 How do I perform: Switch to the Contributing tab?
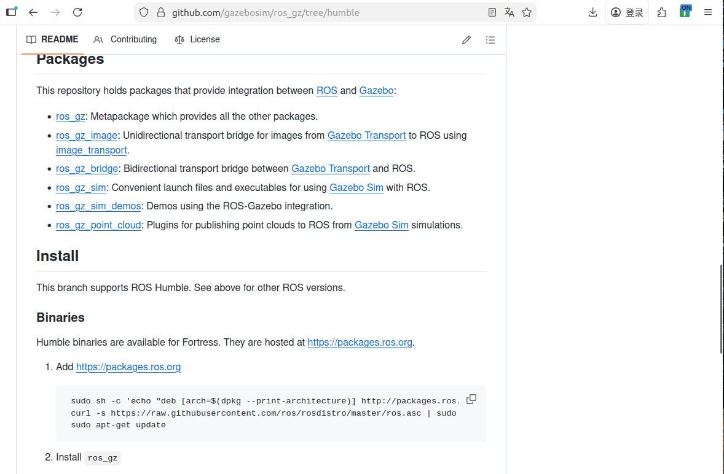tap(125, 39)
